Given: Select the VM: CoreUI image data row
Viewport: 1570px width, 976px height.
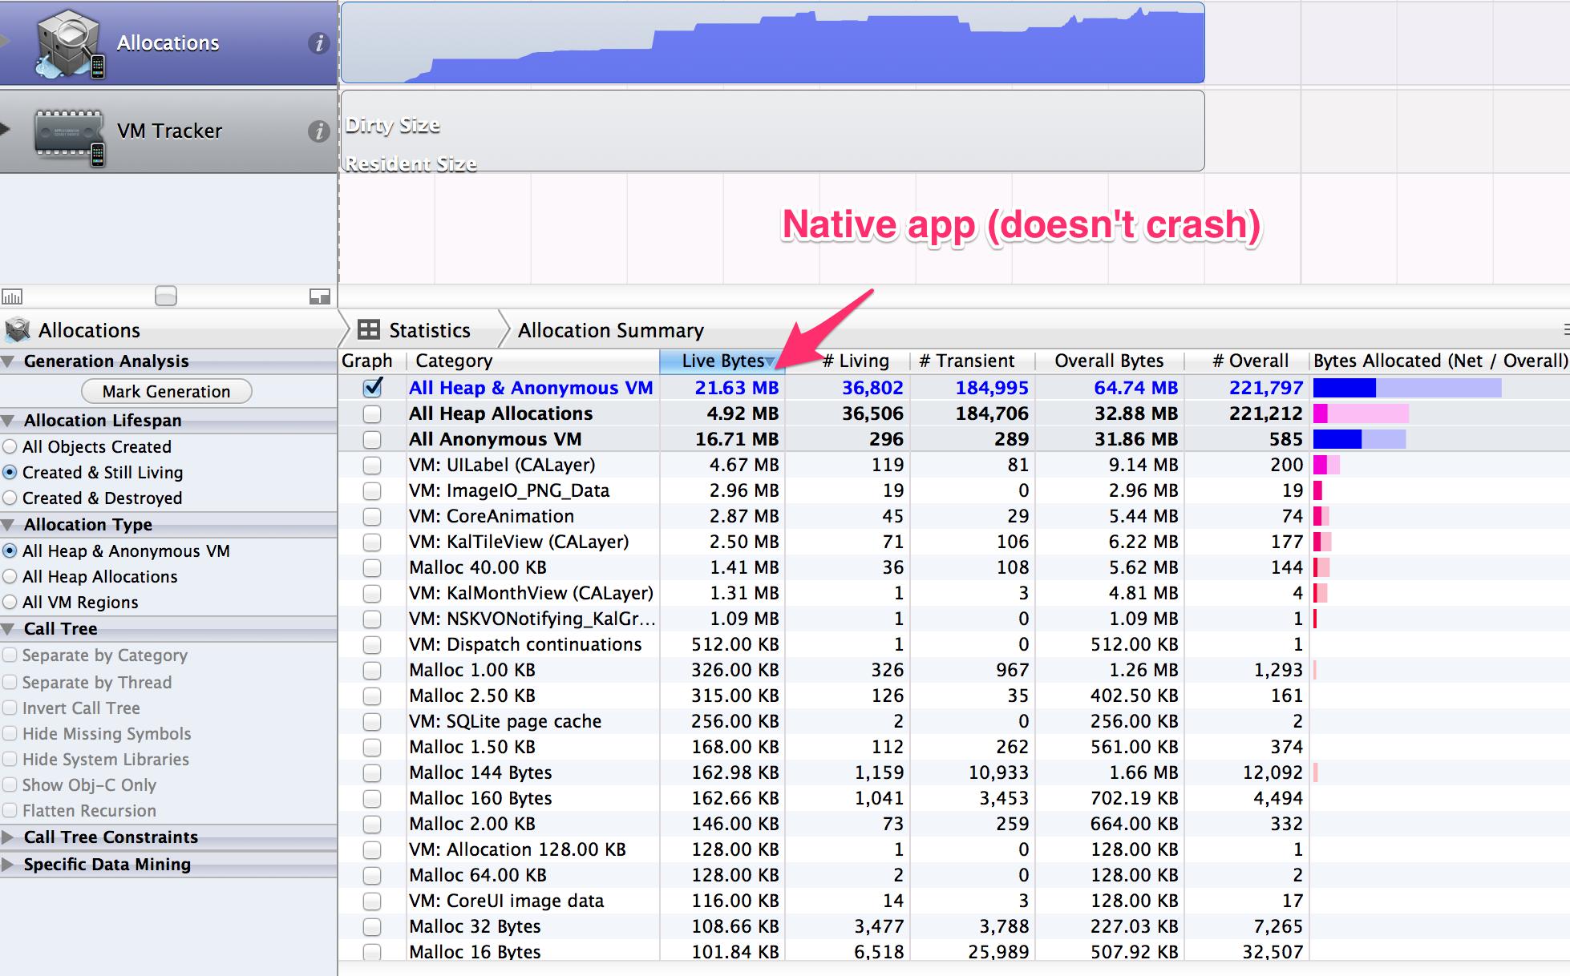Looking at the screenshot, I should tap(954, 901).
